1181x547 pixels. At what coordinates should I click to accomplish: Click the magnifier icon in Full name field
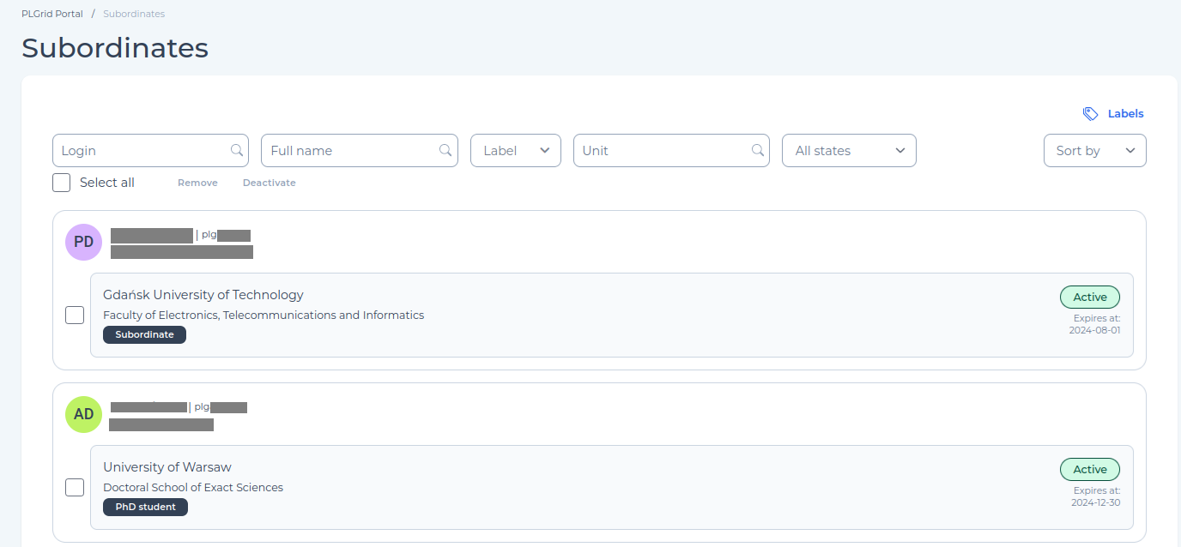pos(445,150)
